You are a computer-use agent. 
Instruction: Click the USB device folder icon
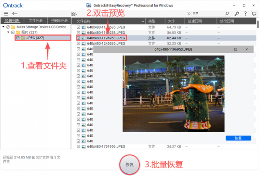pos(13,27)
